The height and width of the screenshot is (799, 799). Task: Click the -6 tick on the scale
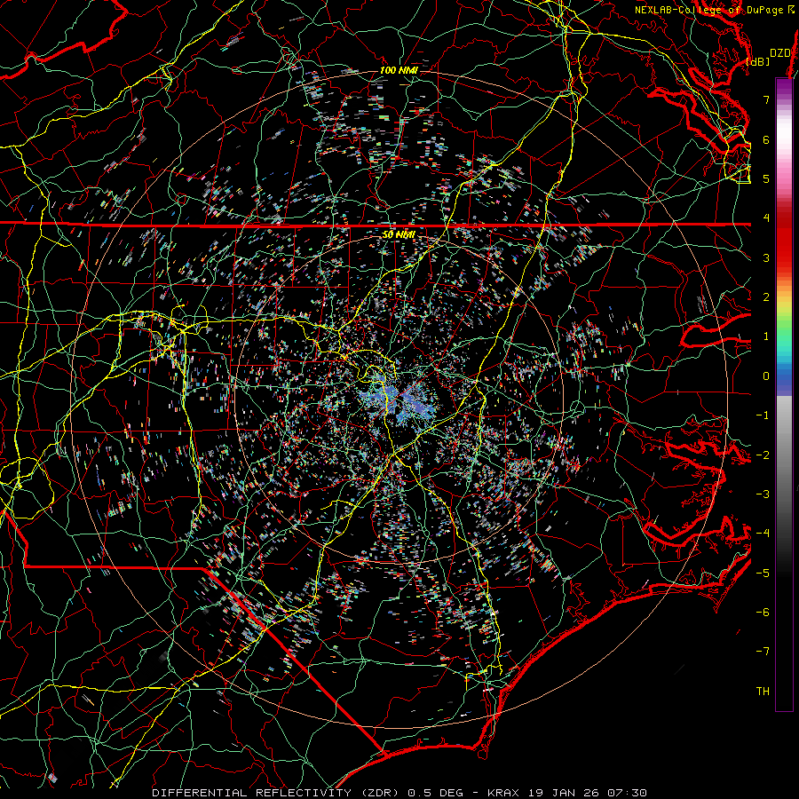click(763, 613)
